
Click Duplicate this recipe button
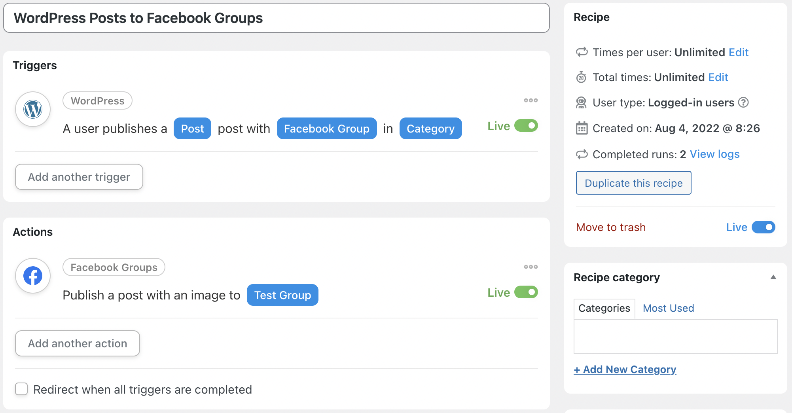point(633,183)
